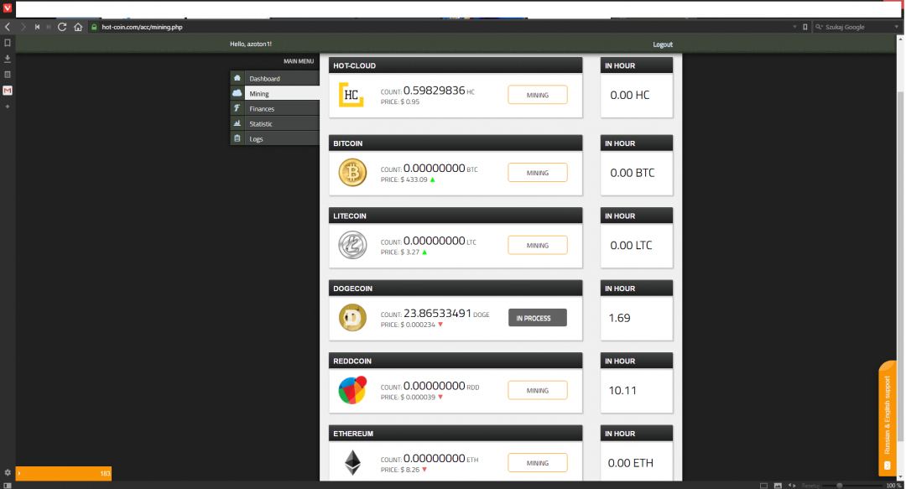The width and height of the screenshot is (906, 489).
Task: Reload the current page
Action: 62,27
